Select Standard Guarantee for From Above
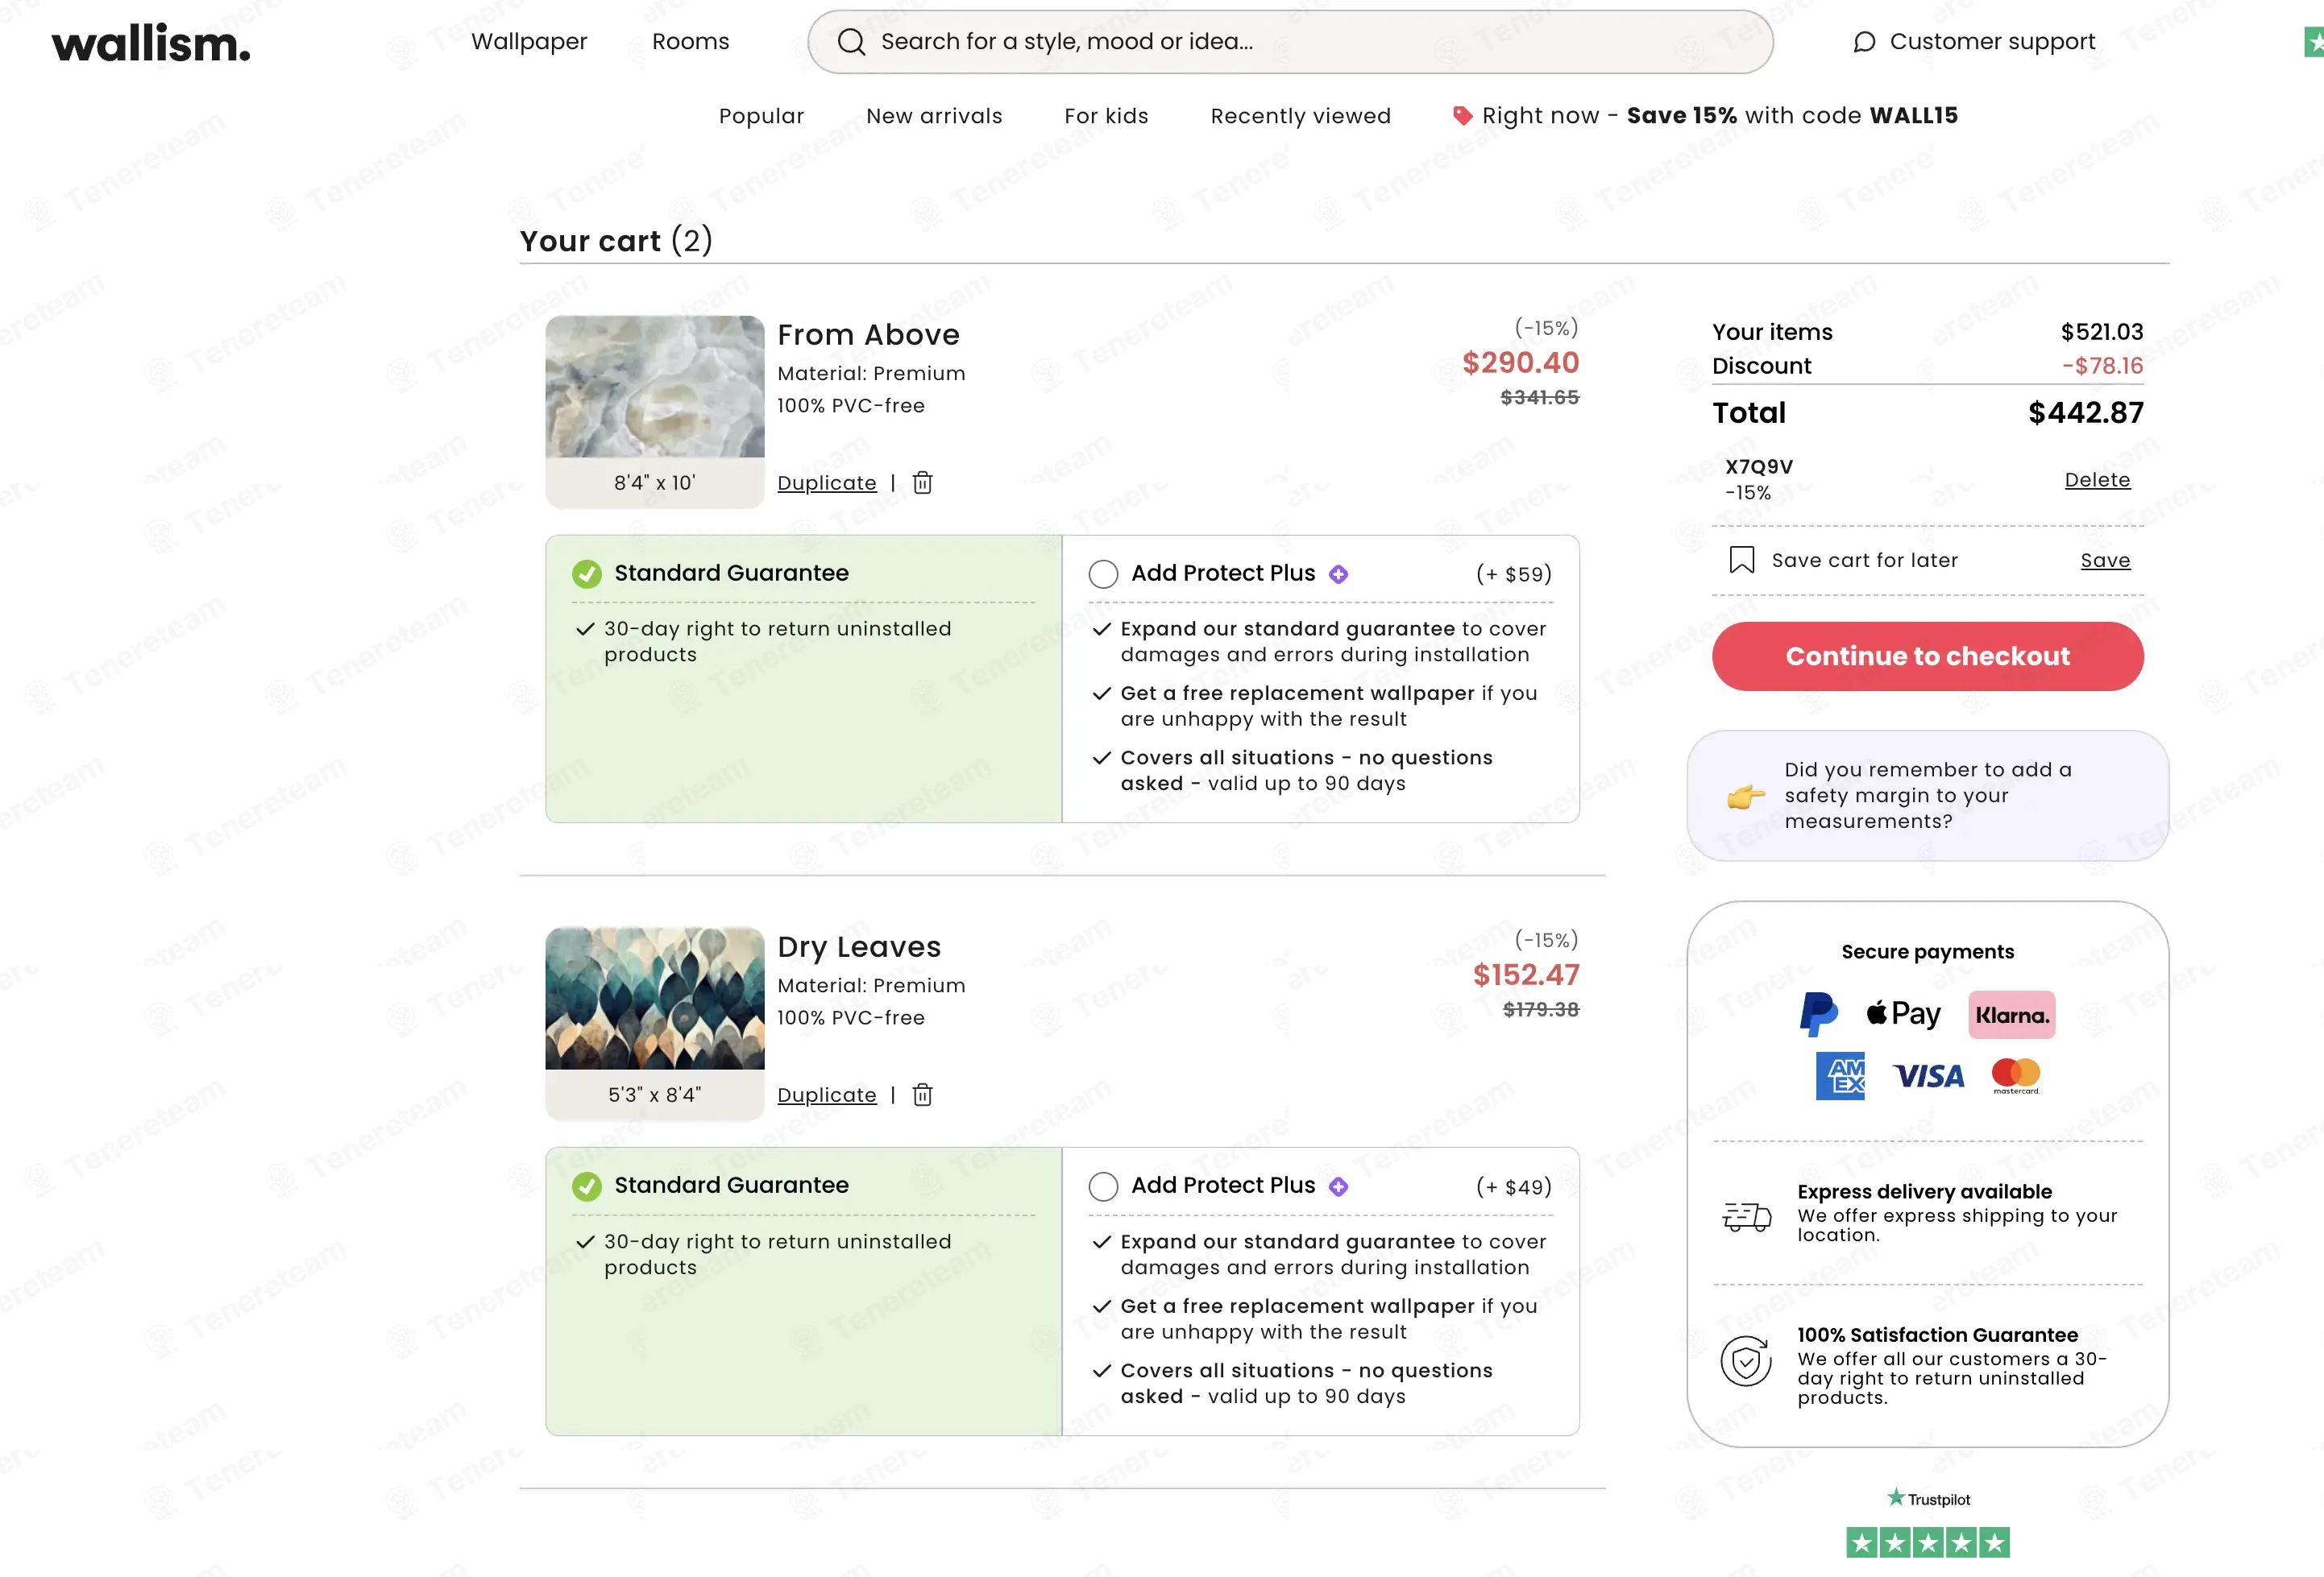This screenshot has width=2324, height=1577. 586,573
